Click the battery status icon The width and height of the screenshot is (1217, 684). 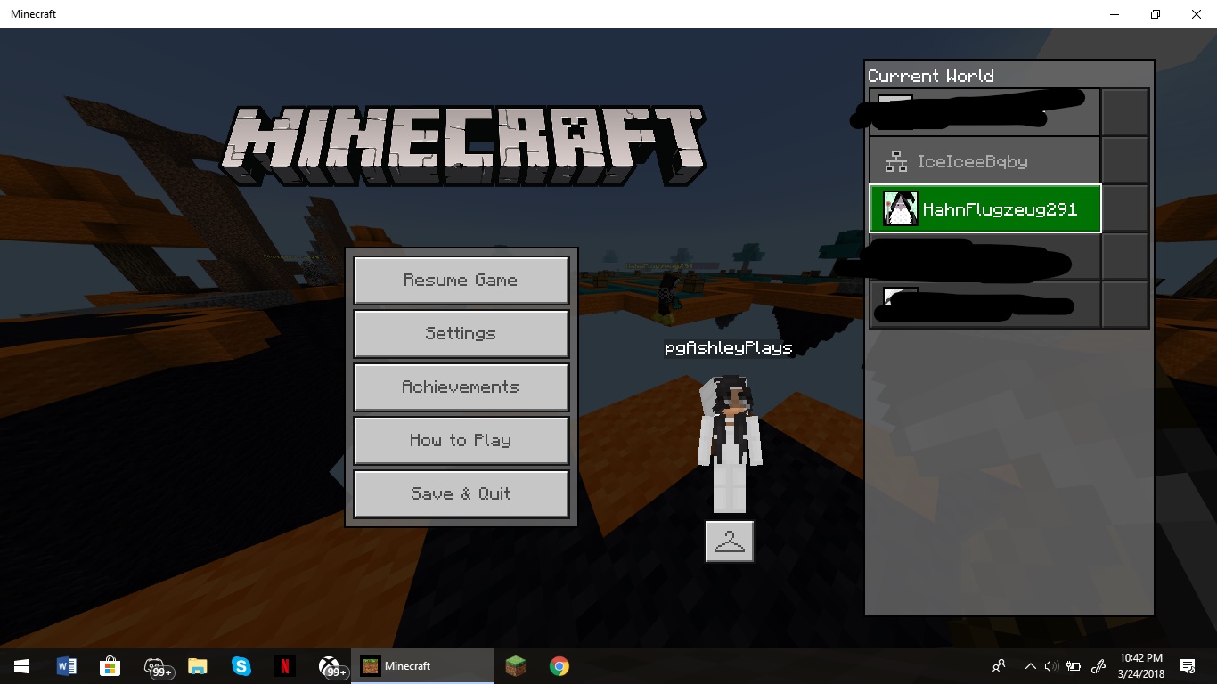(1074, 666)
